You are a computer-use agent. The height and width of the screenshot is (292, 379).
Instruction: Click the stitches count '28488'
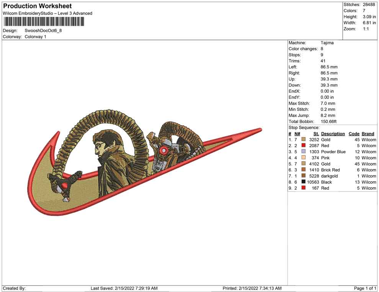[369, 5]
